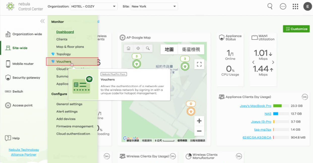
Task: Zoom out map with minus button
Action: point(199,131)
